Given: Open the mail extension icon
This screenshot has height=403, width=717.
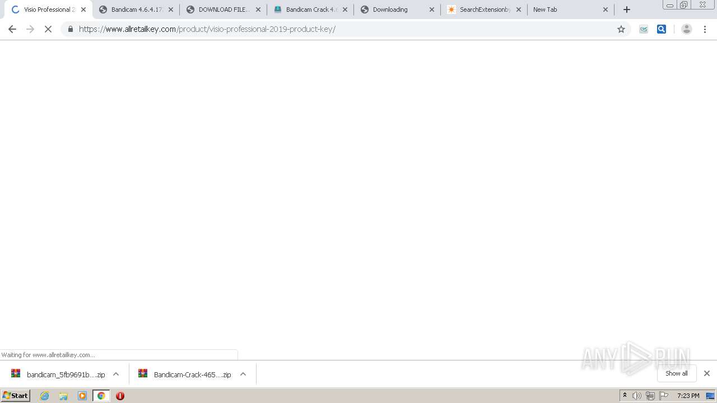Looking at the screenshot, I should point(644,29).
